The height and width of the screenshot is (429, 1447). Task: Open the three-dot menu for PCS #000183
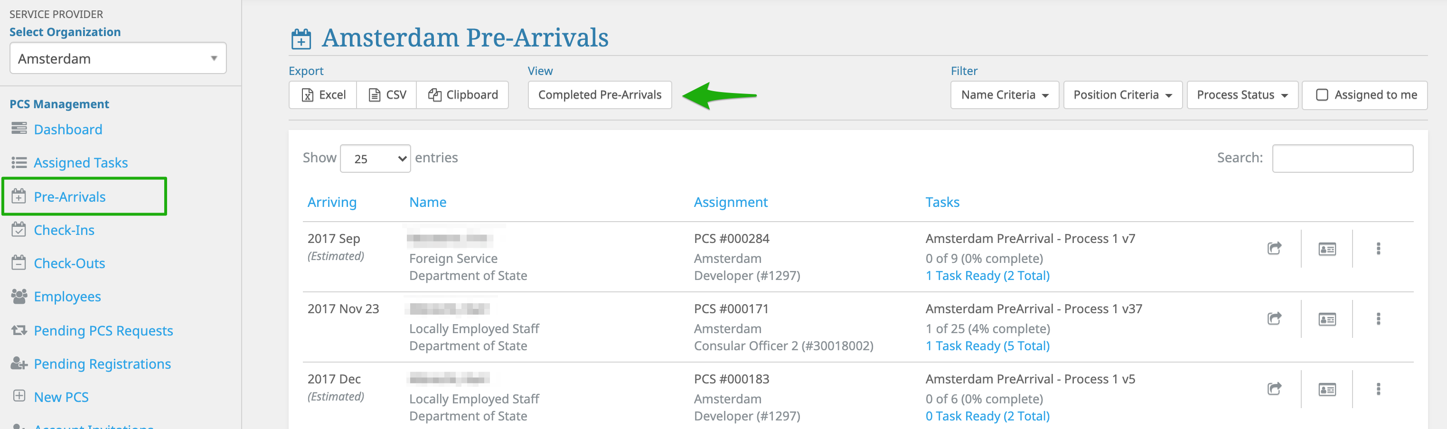[x=1378, y=389]
